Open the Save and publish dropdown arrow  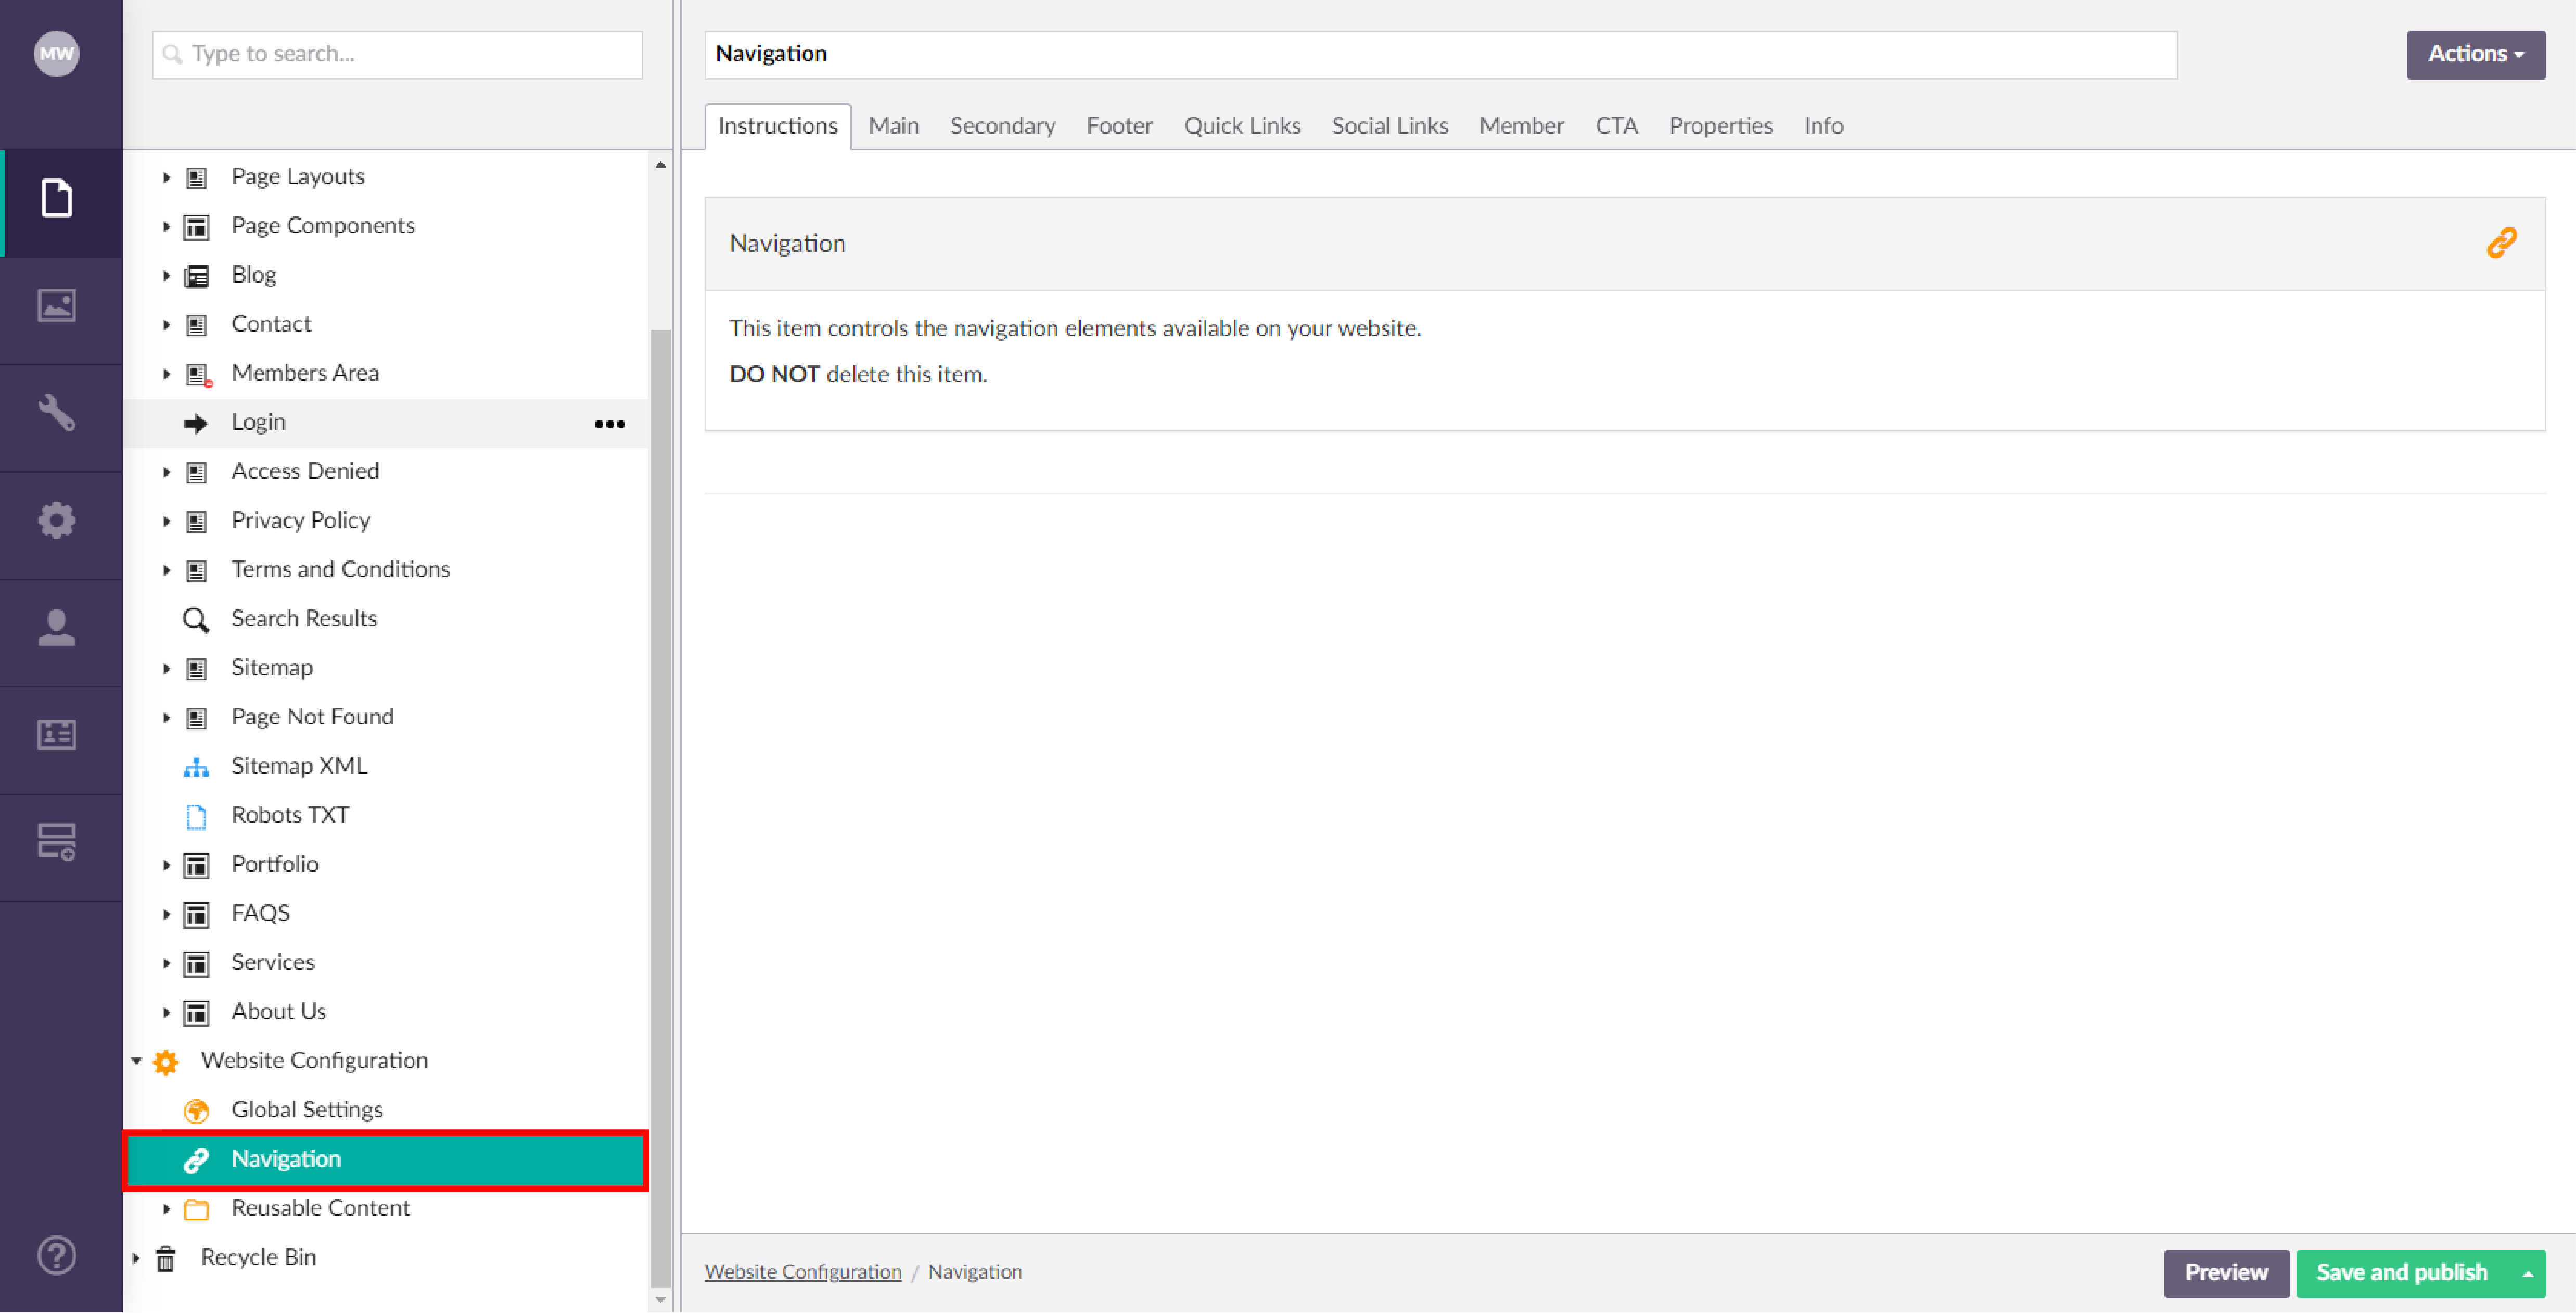[x=2527, y=1273]
